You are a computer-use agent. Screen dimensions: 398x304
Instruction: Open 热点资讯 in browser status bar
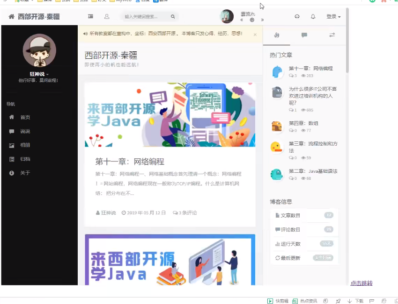point(305,301)
